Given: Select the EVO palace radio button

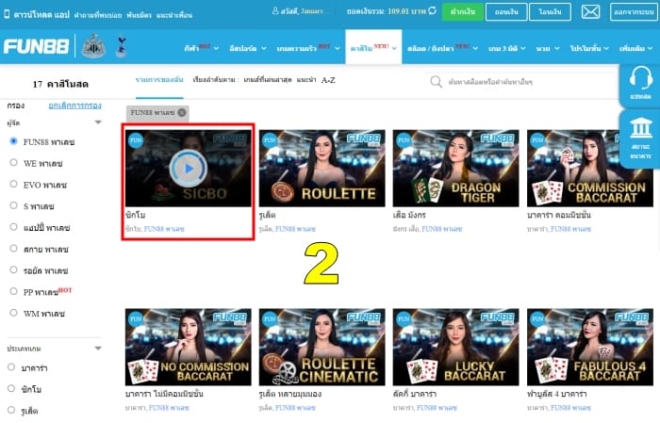Looking at the screenshot, I should tap(13, 184).
